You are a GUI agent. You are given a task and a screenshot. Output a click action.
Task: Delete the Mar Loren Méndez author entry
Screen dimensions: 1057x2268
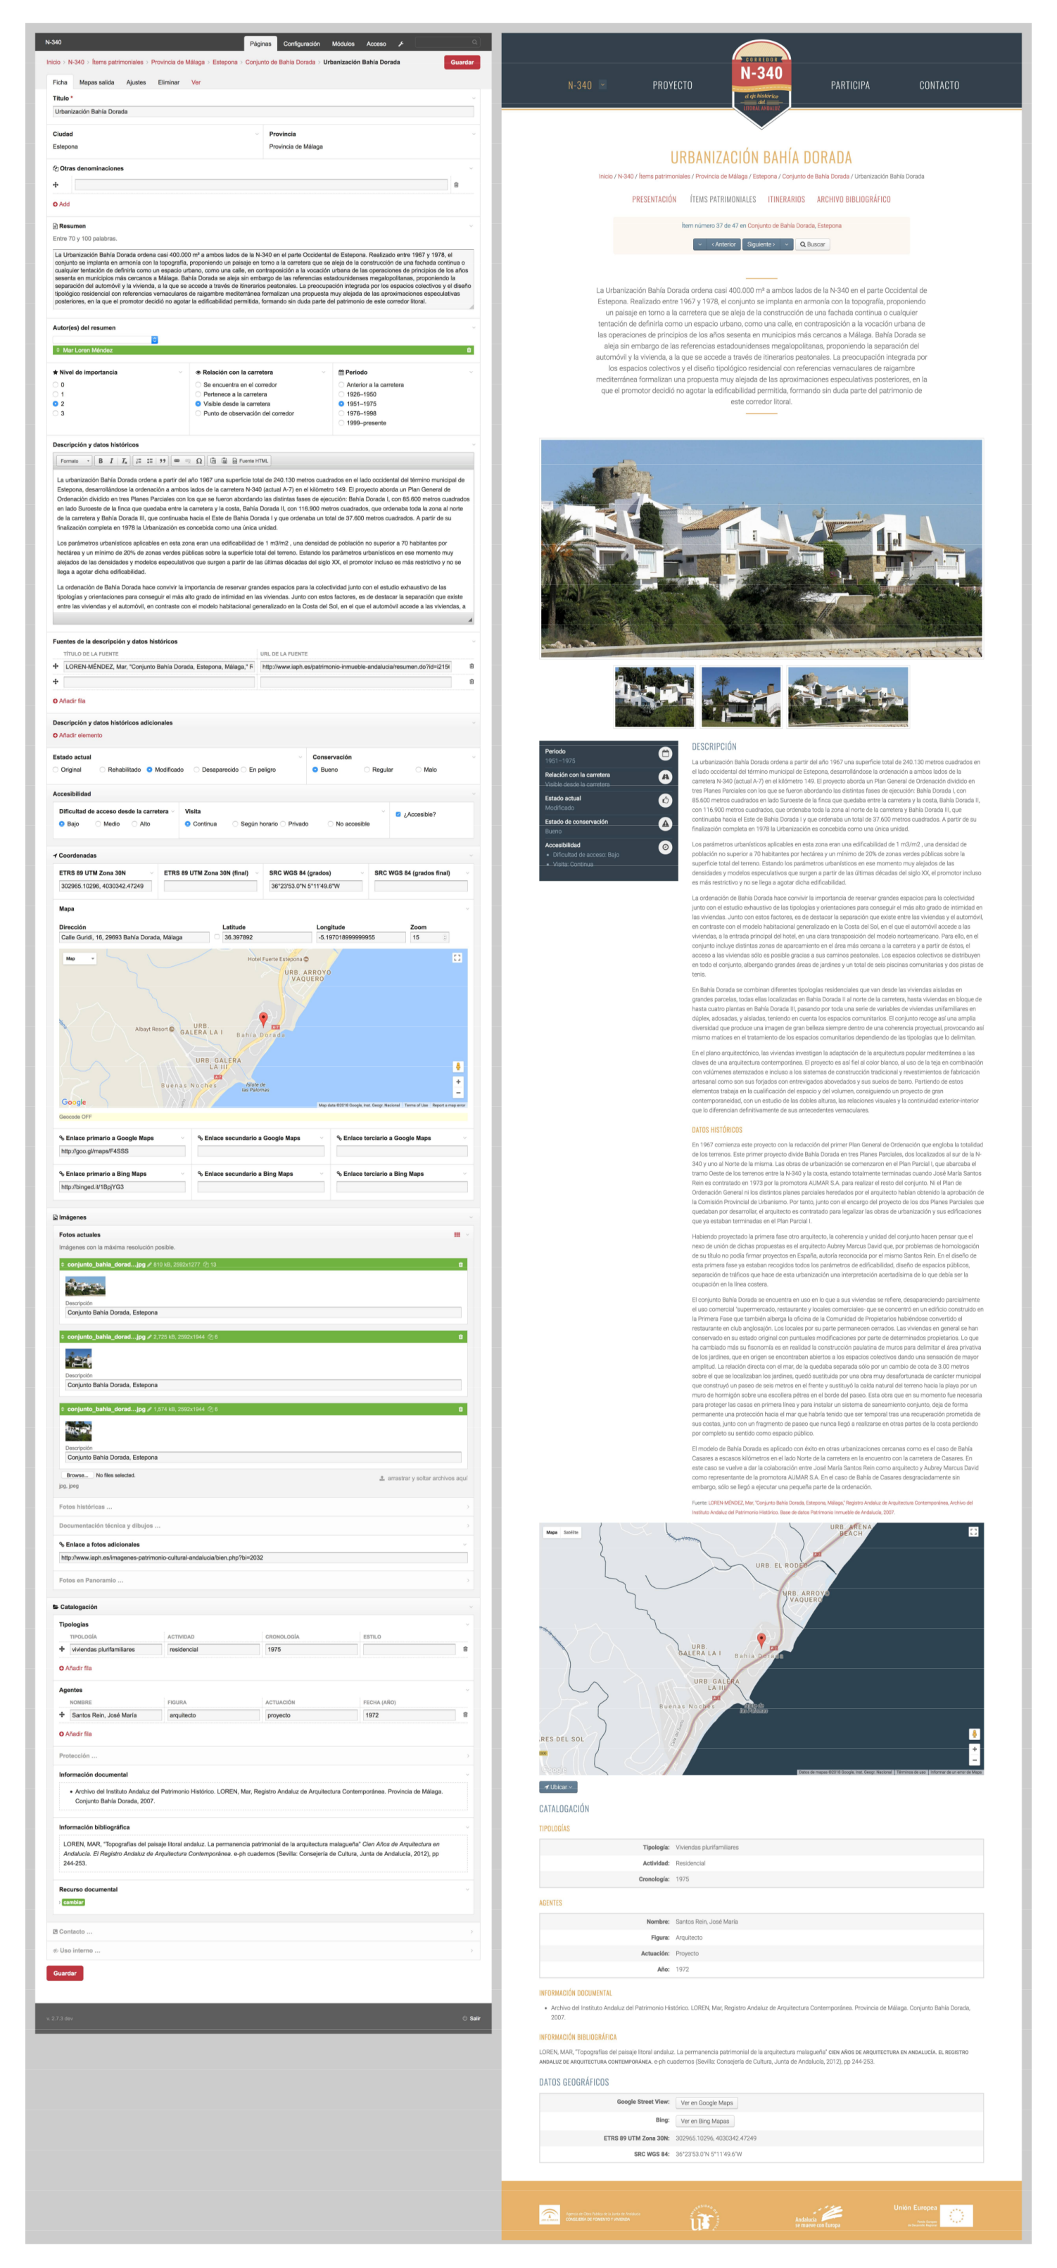468,351
